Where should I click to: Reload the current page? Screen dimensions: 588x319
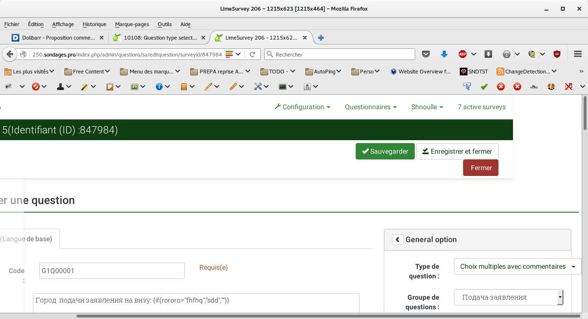tap(252, 54)
